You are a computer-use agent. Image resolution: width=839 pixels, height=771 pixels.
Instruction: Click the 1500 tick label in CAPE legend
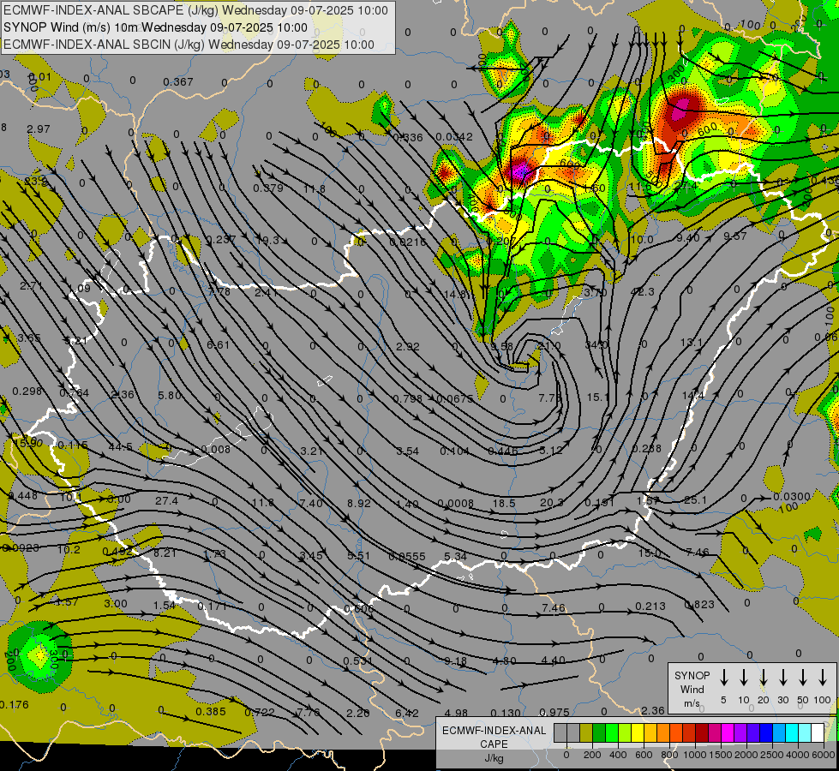point(721,755)
